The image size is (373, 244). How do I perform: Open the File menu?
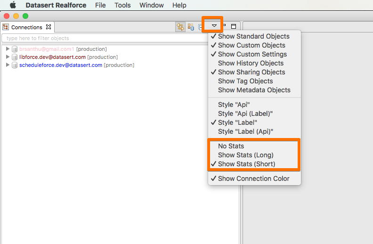click(x=100, y=5)
